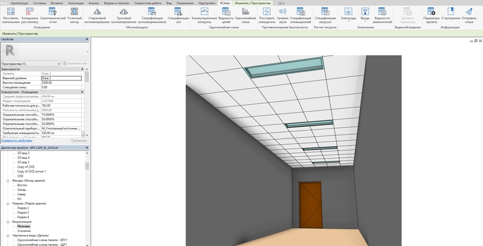The height and width of the screenshot is (246, 483).
Task: Click the Справка по свойствам link
Action: (x=17, y=141)
